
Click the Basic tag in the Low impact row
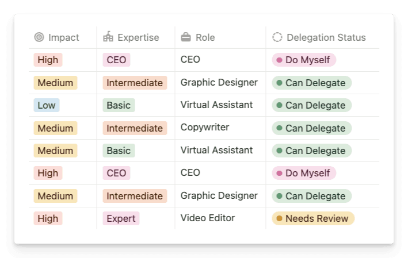119,105
